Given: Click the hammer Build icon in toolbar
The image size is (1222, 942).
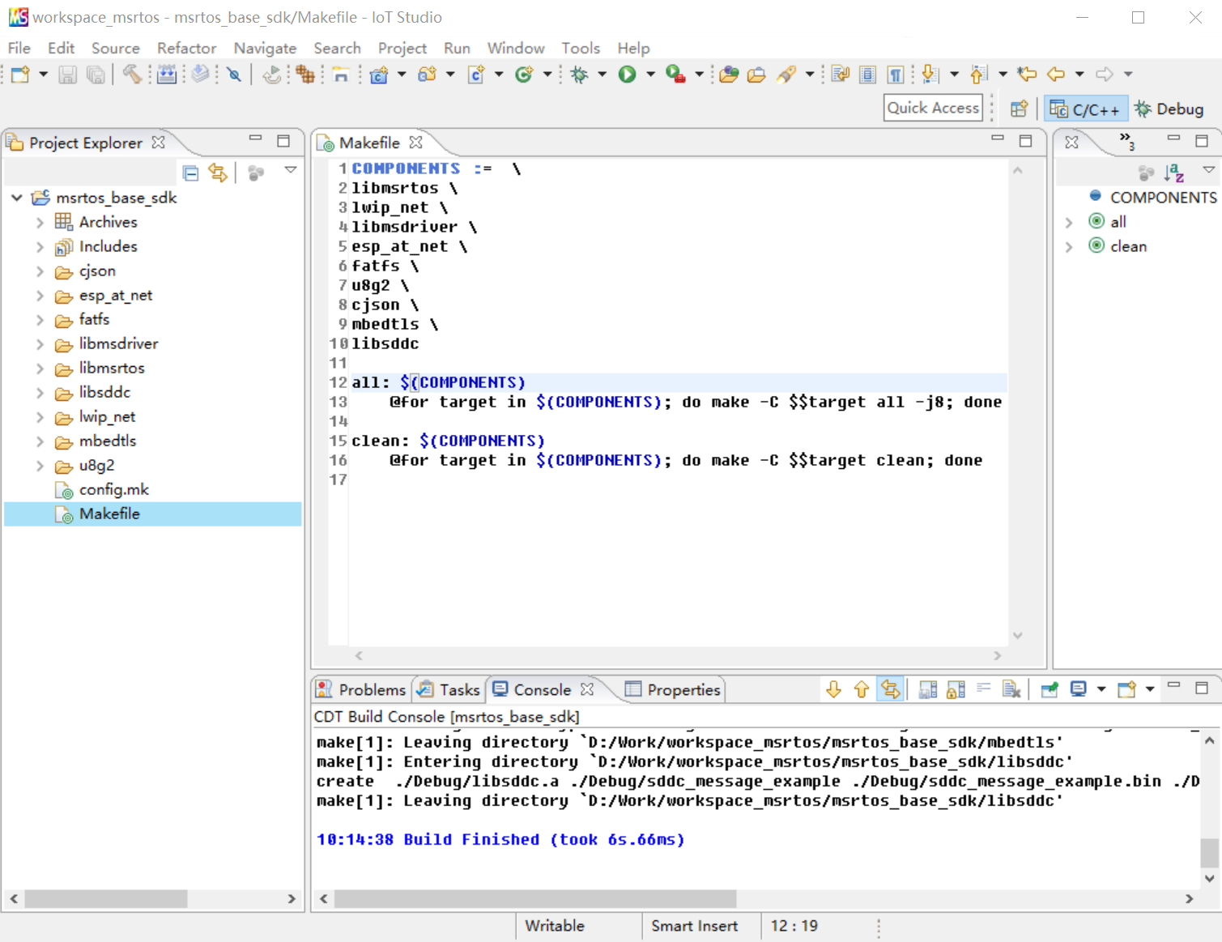Looking at the screenshot, I should pos(132,75).
